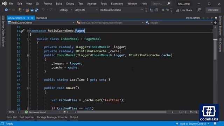Open the Output panel tab
The height and width of the screenshot is (126, 224).
[x=74, y=117]
